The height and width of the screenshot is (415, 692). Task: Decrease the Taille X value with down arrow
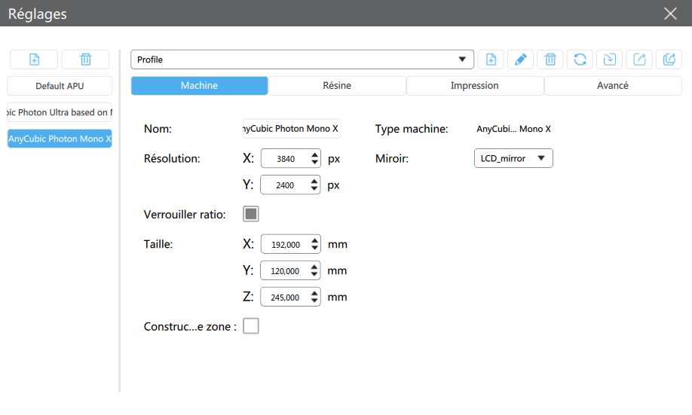(314, 249)
